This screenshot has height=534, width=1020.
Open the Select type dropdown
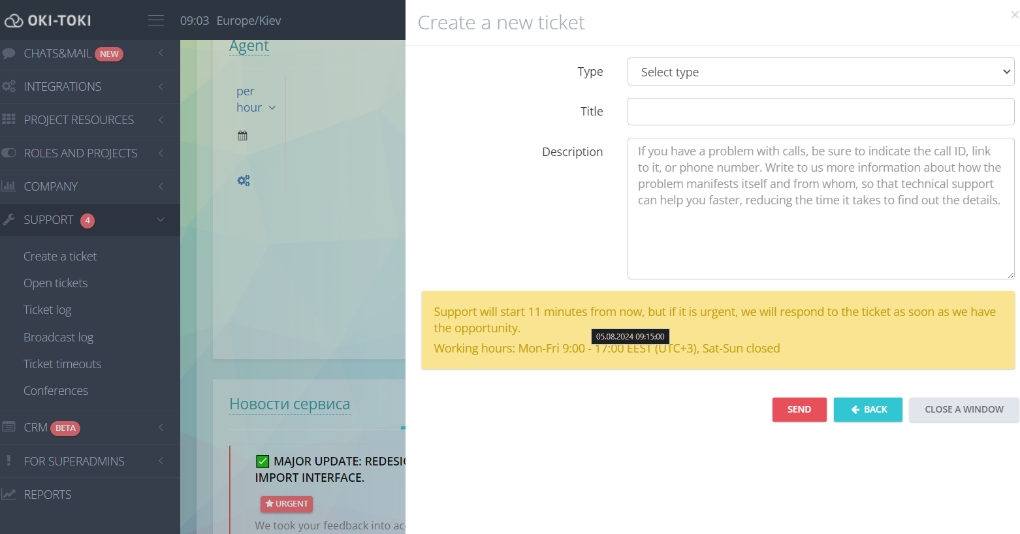point(820,72)
